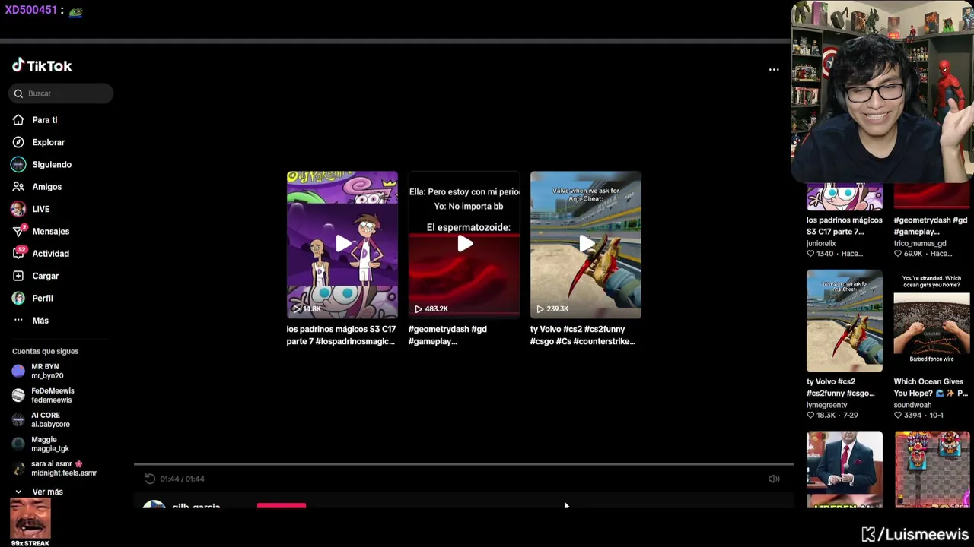Click the home icon beside Para ti
Viewport: 974px width, 547px height.
pos(18,120)
